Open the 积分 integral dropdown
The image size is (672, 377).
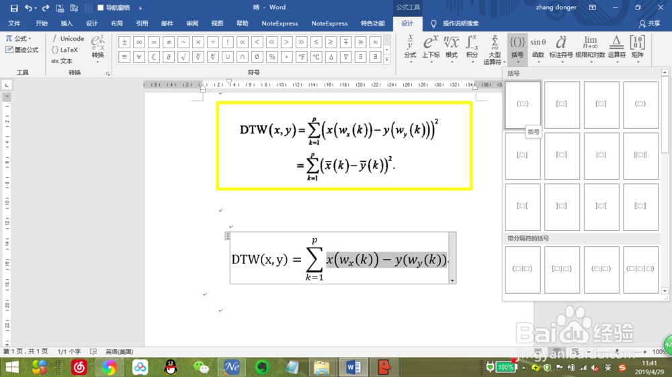(x=472, y=49)
